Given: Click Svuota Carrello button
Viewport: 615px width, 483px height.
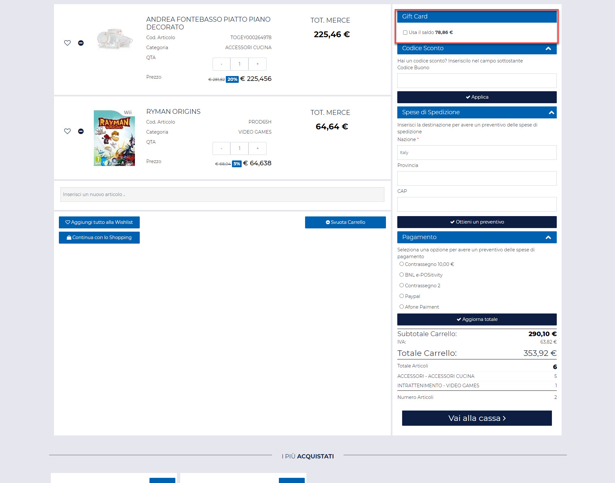Looking at the screenshot, I should click(345, 222).
